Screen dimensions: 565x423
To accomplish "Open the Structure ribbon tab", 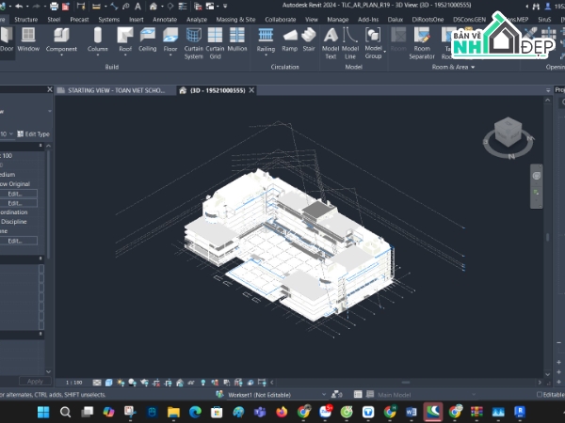I will click(26, 20).
